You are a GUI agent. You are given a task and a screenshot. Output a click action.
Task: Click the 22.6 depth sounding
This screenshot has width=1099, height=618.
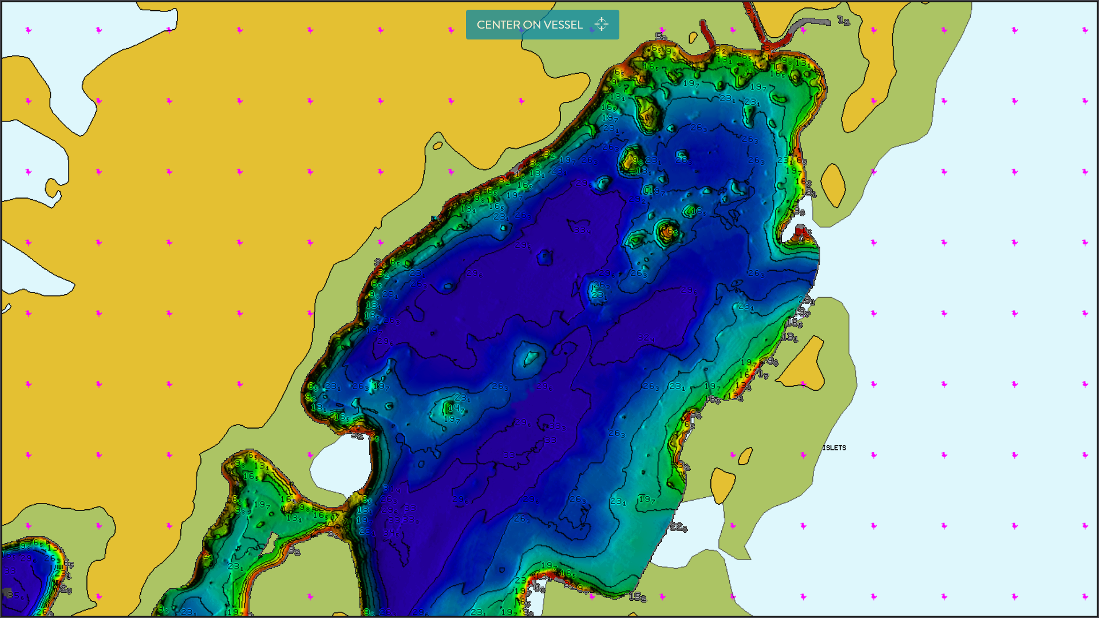click(x=678, y=526)
